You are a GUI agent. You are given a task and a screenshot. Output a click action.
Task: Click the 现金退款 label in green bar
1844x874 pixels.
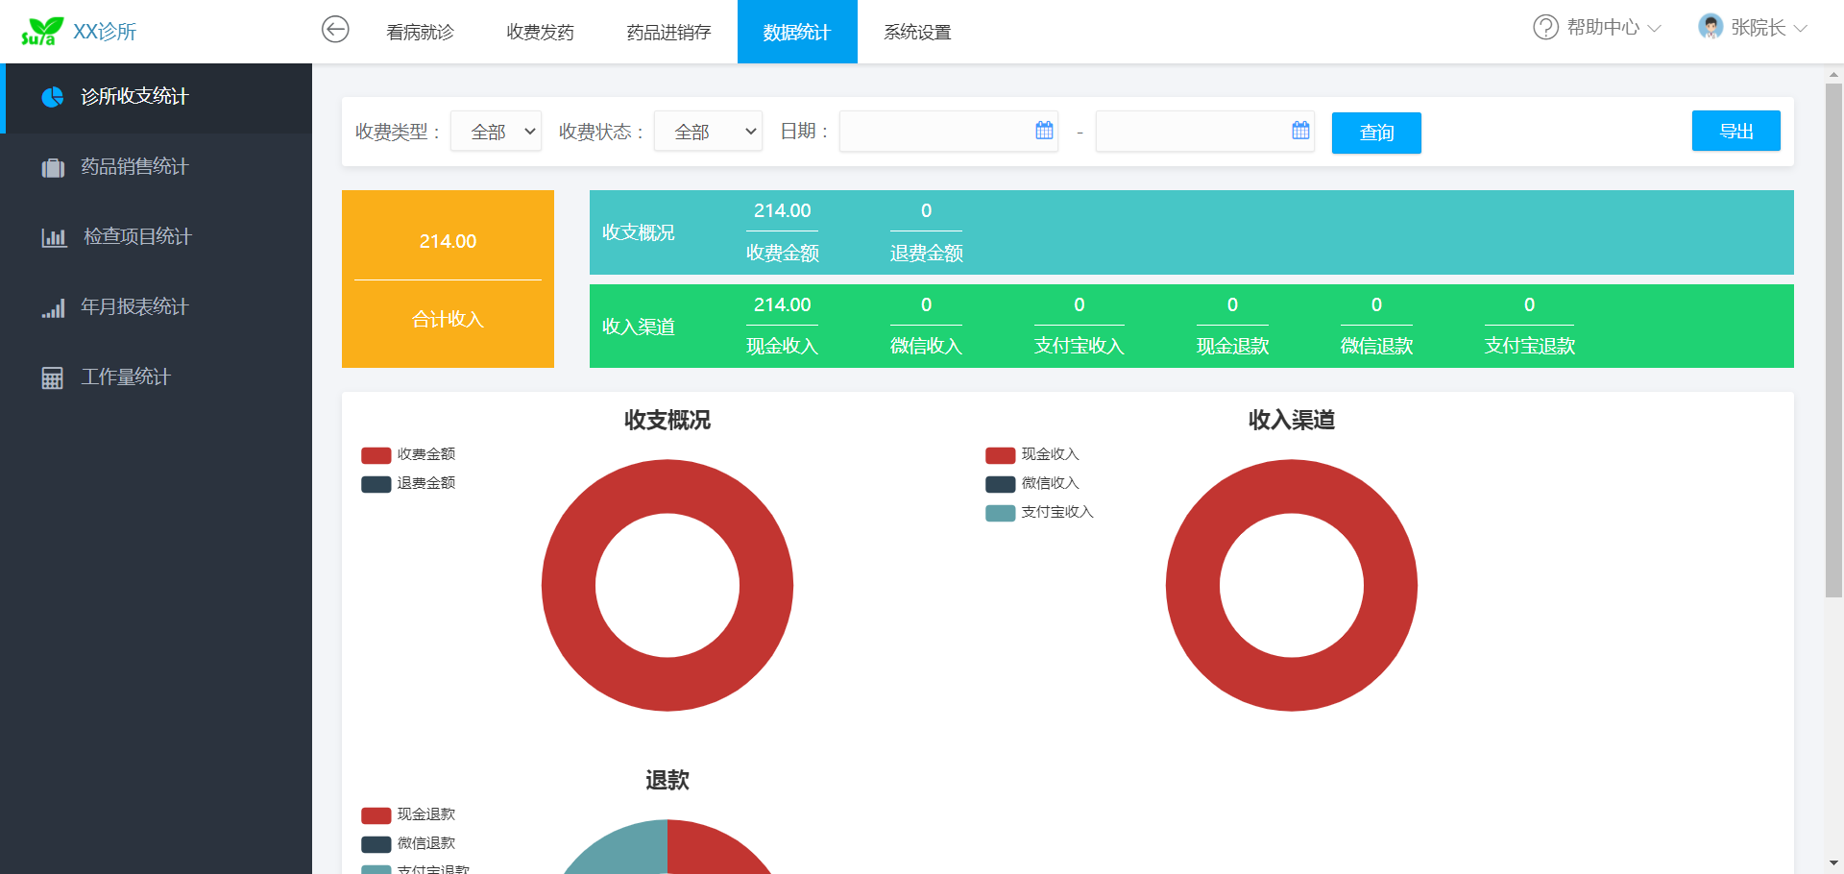tap(1232, 347)
